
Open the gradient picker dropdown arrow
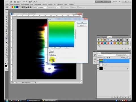(x=19, y=7)
